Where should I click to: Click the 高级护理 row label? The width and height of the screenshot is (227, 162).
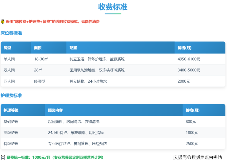pyautogui.click(x=11, y=133)
